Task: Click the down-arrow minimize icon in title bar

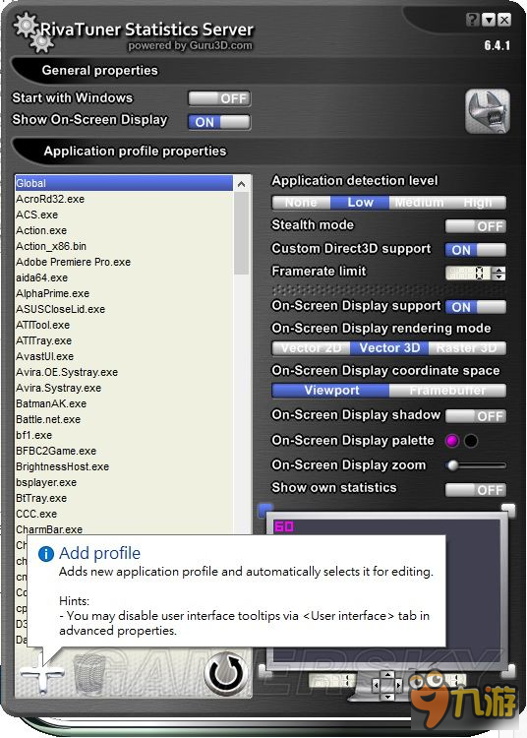Action: pos(489,20)
